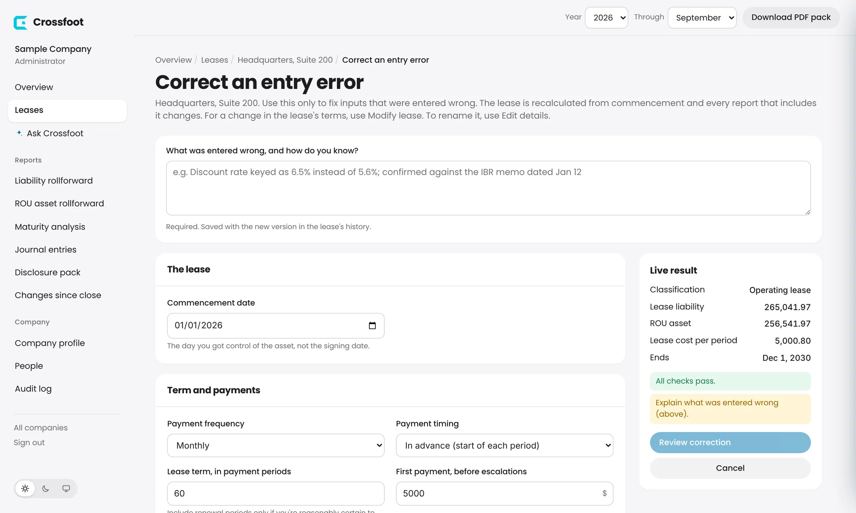Open the People page
856x513 pixels.
67,366
